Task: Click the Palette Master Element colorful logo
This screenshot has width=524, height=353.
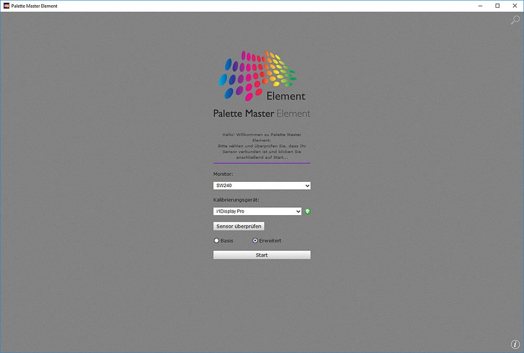Action: (x=262, y=76)
